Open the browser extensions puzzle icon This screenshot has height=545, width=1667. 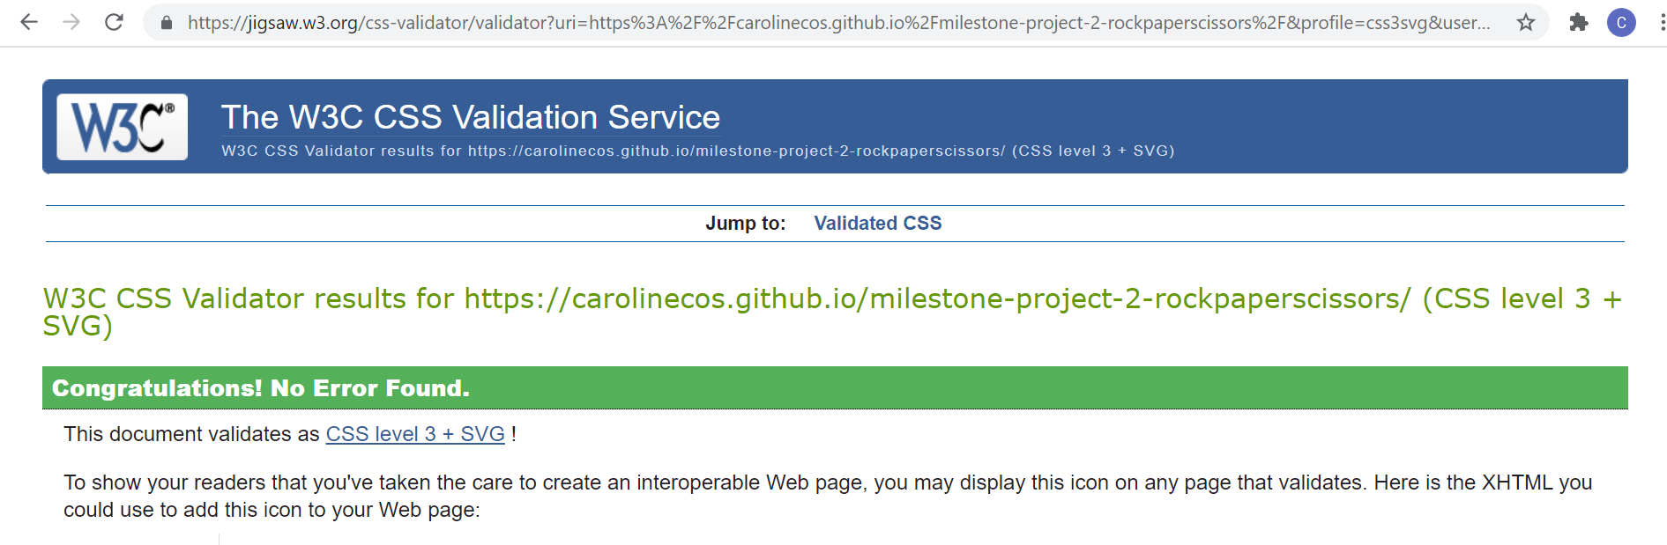(1579, 23)
